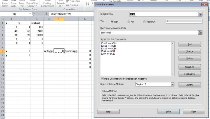The width and height of the screenshot is (210, 119).
Task: Select the constraint $G$11 >= $C$5
Action: coord(109,46)
